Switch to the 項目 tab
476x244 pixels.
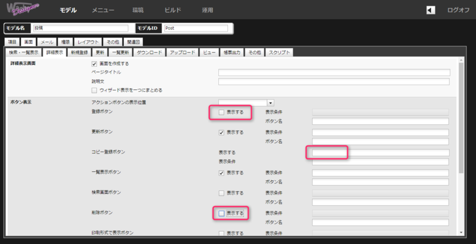click(x=12, y=42)
